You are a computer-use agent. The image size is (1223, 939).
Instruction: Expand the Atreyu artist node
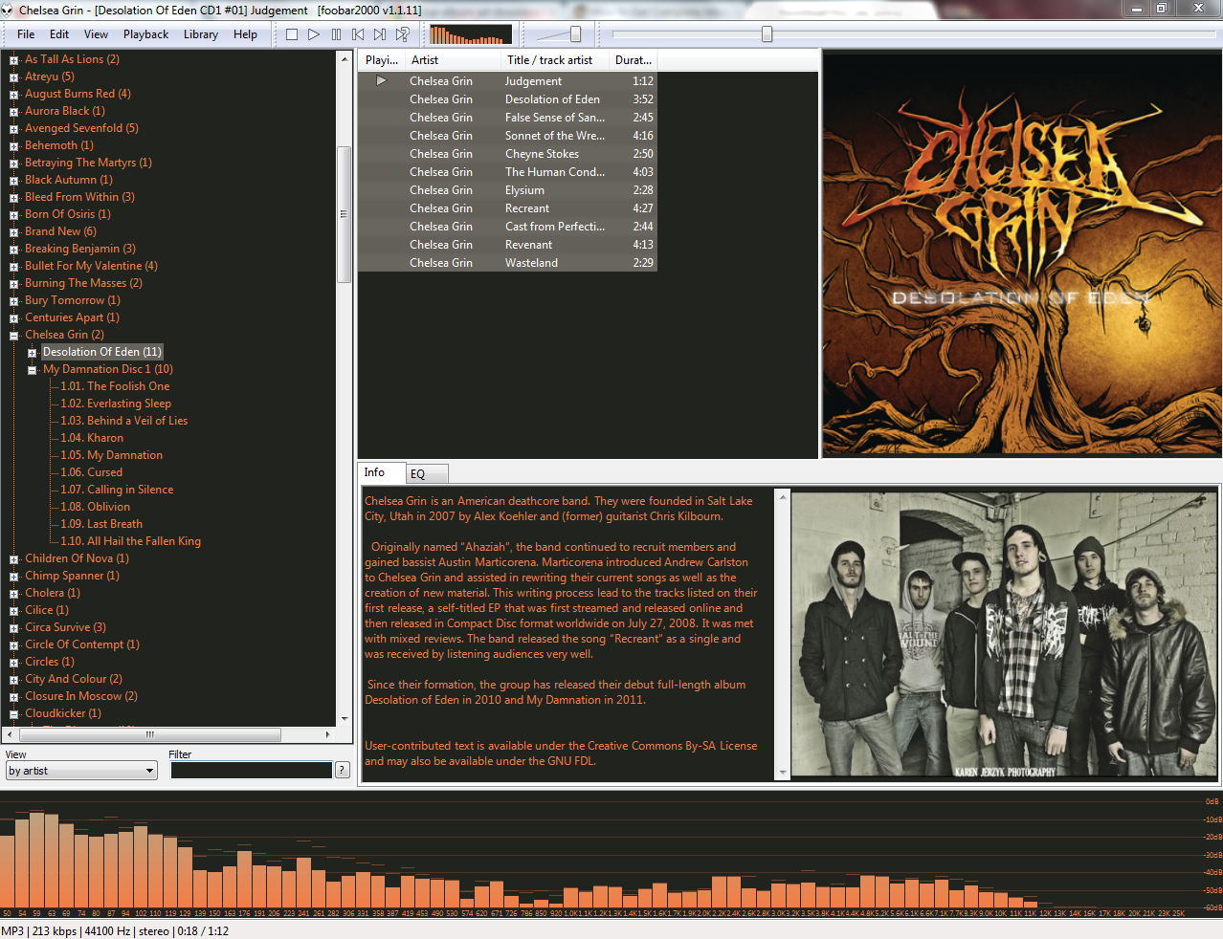coord(14,77)
